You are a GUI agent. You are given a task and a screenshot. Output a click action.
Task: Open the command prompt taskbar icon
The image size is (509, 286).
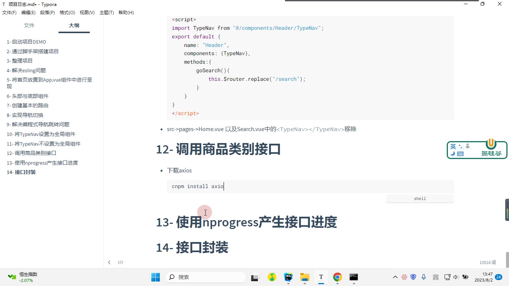point(354,277)
